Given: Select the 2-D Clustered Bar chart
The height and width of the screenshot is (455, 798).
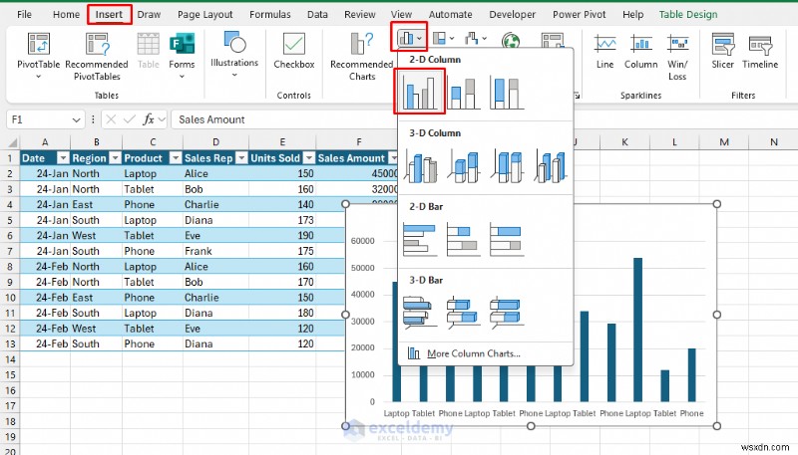Looking at the screenshot, I should (420, 239).
